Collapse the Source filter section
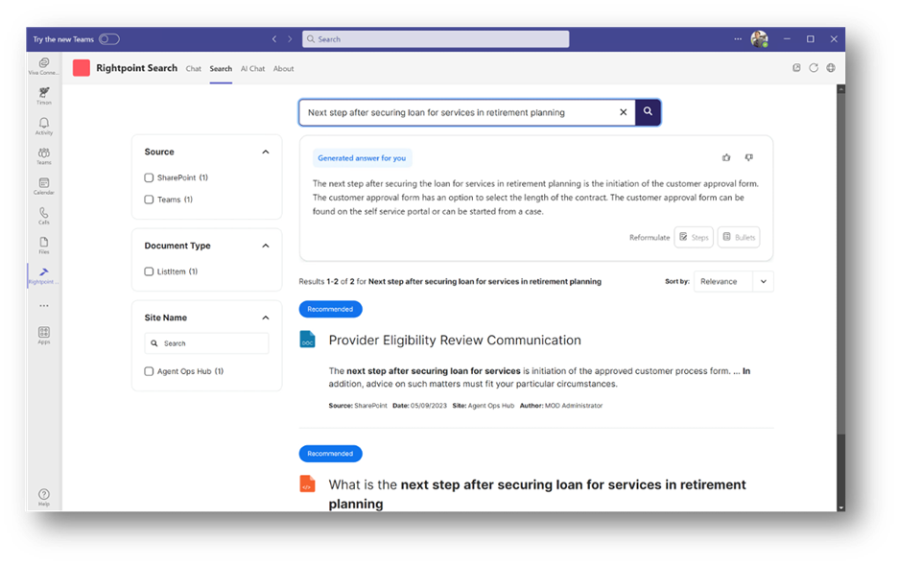Screen dimensions: 898x565 click(266, 152)
